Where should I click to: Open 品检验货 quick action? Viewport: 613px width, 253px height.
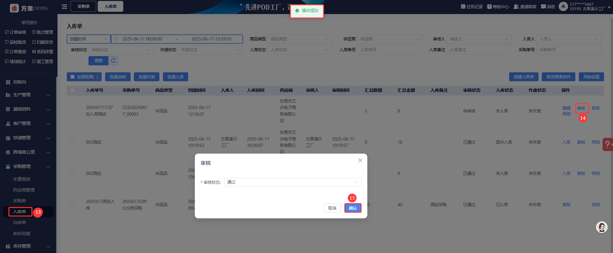[x=16, y=42]
